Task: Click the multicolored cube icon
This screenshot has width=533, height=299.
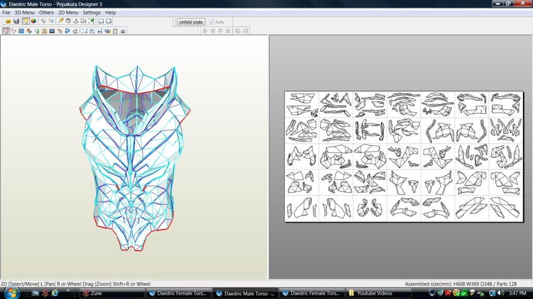Action: point(34,21)
